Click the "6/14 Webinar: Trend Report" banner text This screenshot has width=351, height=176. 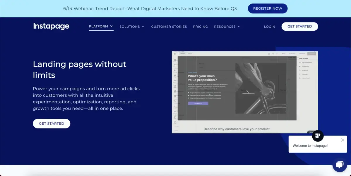point(150,8)
